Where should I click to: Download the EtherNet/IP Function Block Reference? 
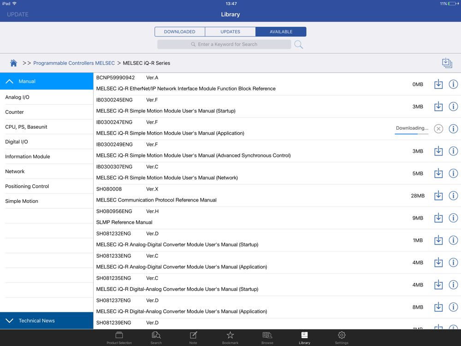click(x=438, y=84)
